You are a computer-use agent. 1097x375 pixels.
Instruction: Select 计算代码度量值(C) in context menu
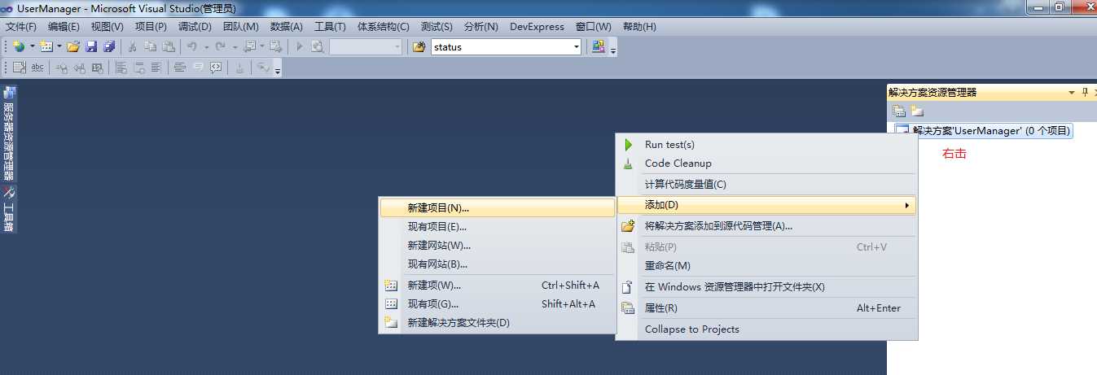click(x=767, y=185)
